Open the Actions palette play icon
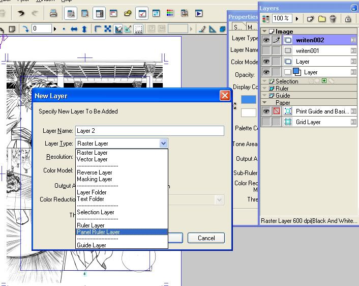 [198, 13]
